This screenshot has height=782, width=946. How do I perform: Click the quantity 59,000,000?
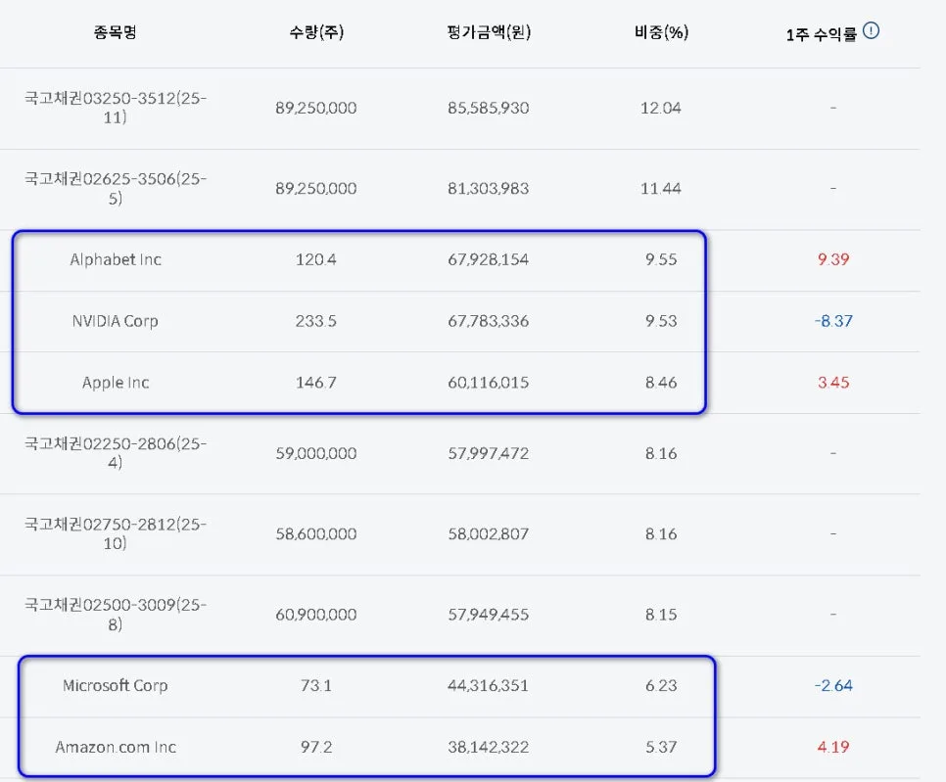(316, 453)
